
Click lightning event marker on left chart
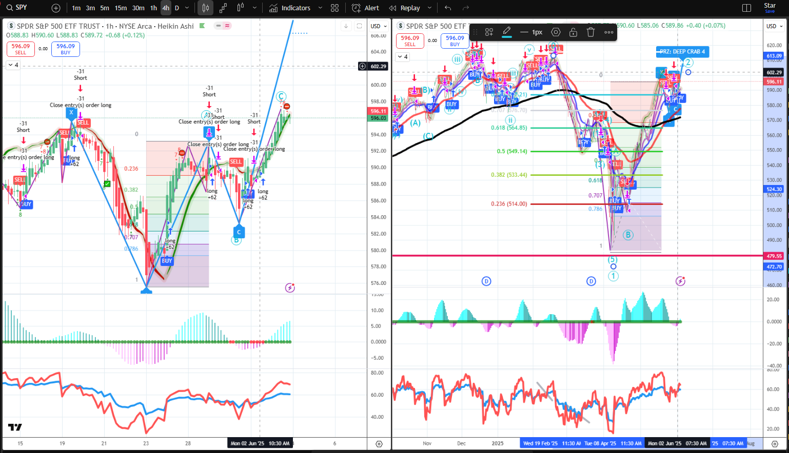pyautogui.click(x=290, y=288)
